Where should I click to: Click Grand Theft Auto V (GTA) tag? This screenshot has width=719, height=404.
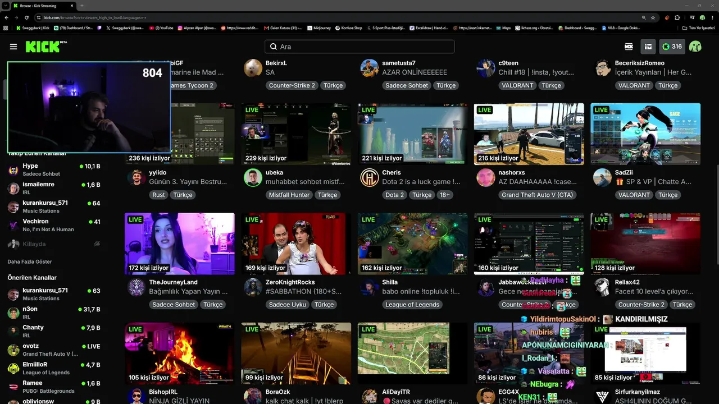click(538, 195)
